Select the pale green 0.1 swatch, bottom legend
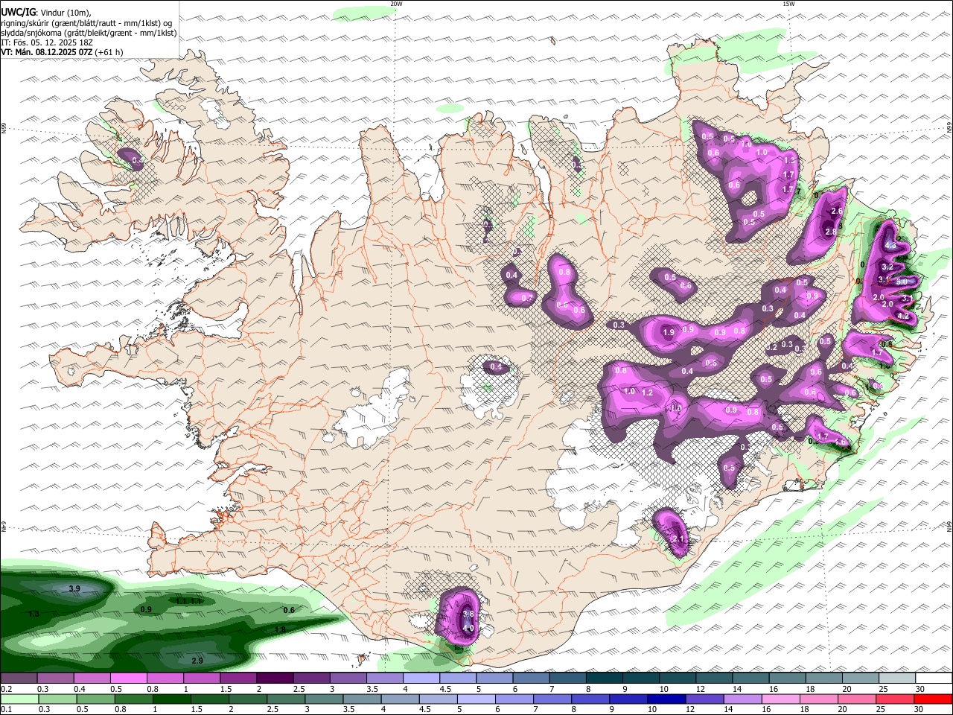Image resolution: width=953 pixels, height=715 pixels. click(x=19, y=699)
